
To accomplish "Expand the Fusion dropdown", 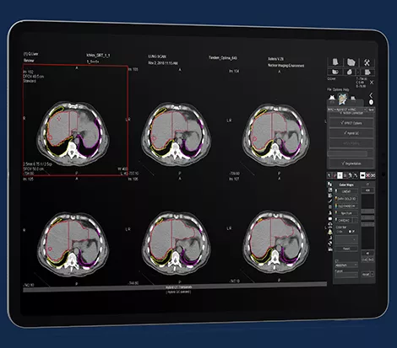I will [346, 274].
